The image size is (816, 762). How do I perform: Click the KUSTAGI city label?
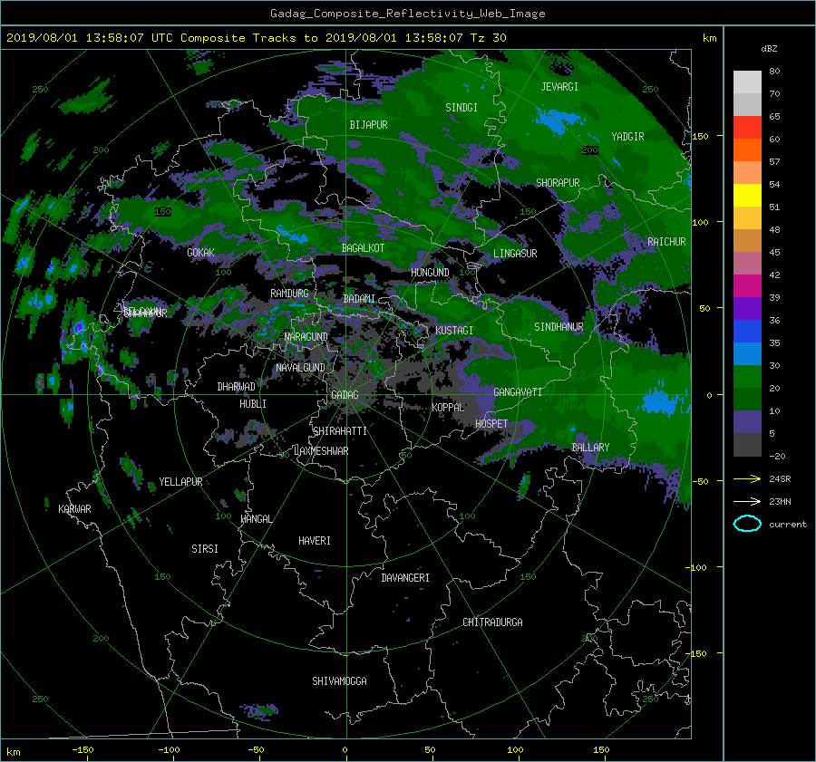[x=454, y=331]
